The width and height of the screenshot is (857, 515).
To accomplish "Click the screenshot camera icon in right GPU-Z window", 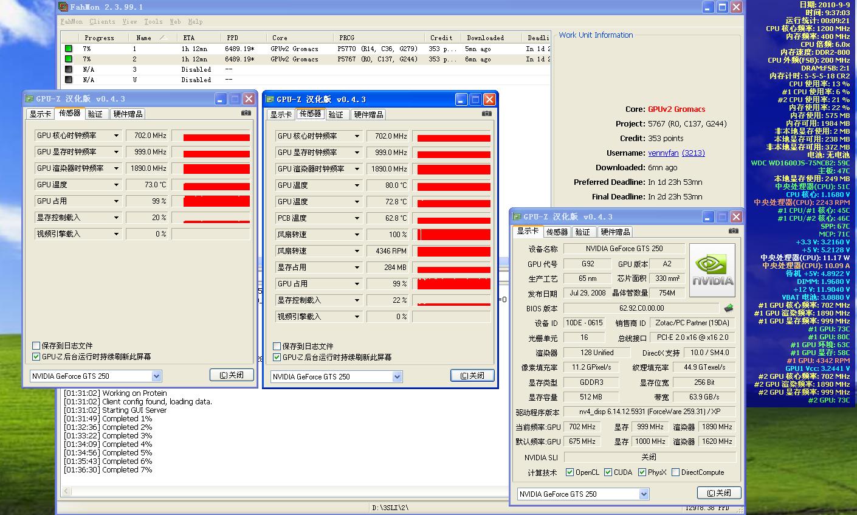I will point(733,231).
